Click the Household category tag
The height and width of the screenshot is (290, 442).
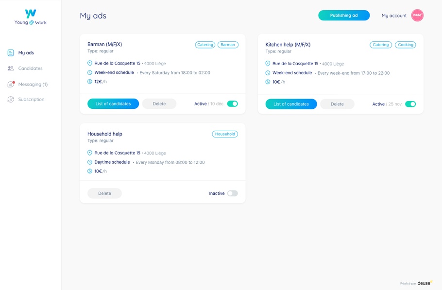225,134
